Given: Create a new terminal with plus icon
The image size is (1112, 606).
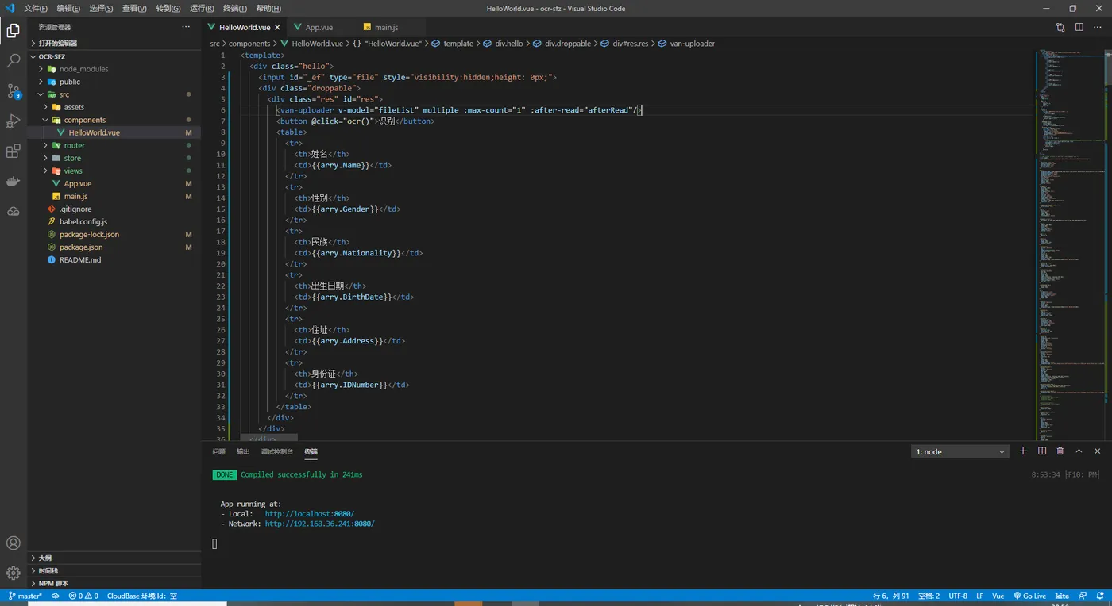Looking at the screenshot, I should coord(1023,451).
